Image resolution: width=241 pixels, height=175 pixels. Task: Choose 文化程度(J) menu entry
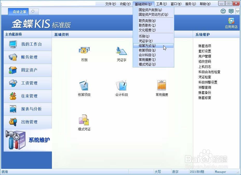[153, 30]
